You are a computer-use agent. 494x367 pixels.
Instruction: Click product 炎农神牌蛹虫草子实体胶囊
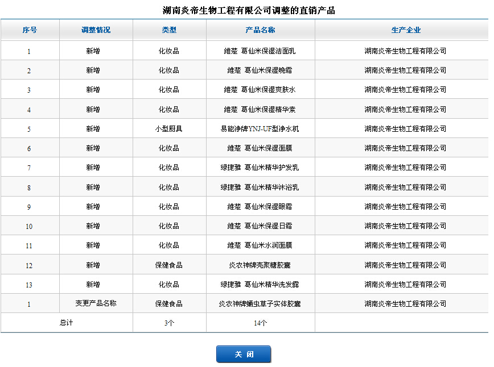pyautogui.click(x=260, y=304)
